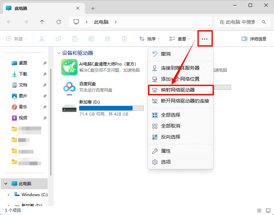Viewport: 274px width, 215px height.
Task: Go up one folder level arrow
Action: [x=42, y=22]
